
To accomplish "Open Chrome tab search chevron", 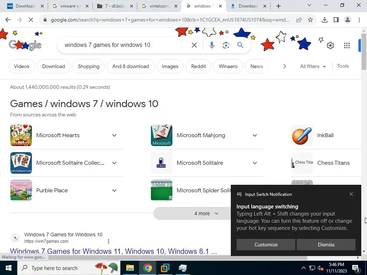I will tap(309, 5).
